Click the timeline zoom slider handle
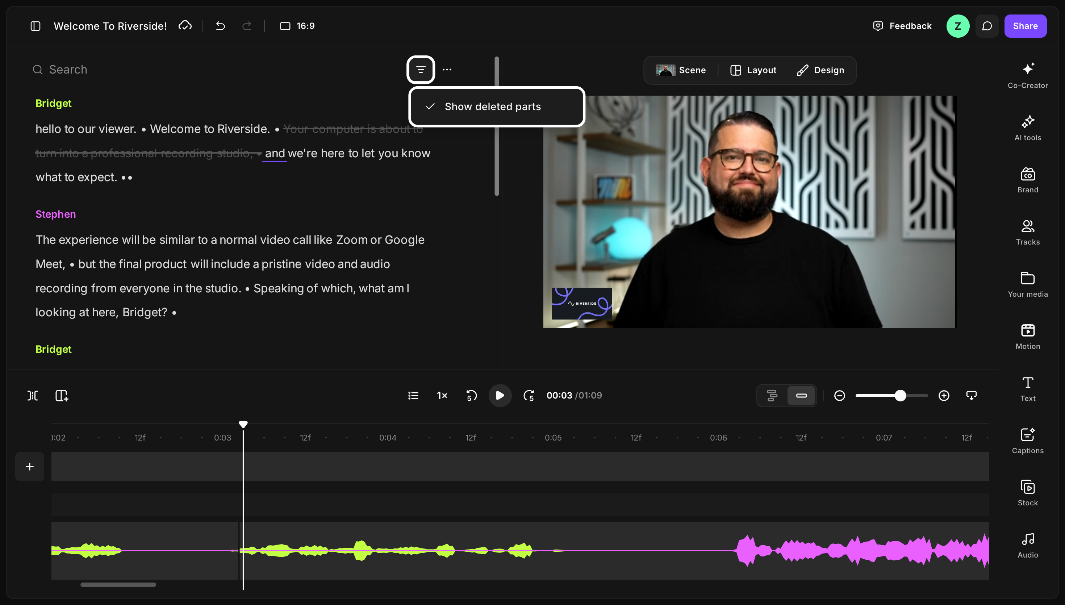Screen dimensions: 1065x605 click(900, 396)
